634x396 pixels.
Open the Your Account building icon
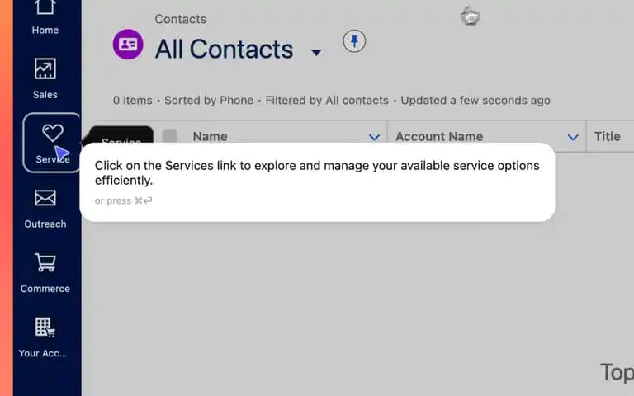click(45, 327)
